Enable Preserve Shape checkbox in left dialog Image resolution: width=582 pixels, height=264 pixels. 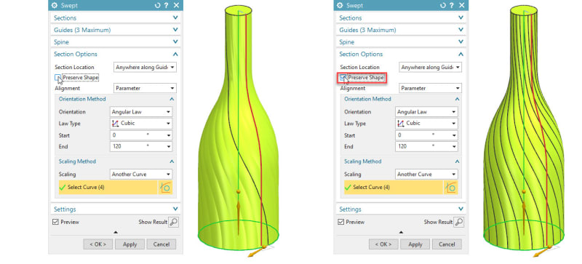coord(57,78)
